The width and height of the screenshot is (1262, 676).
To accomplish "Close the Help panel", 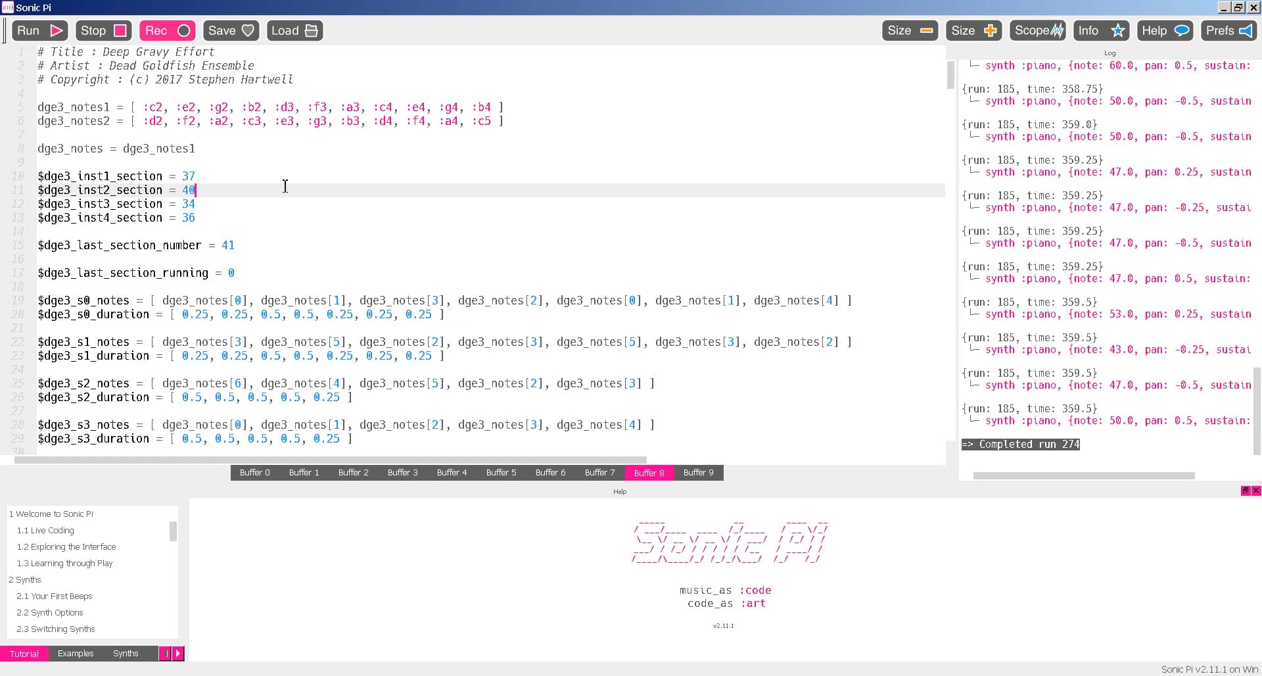I will tap(1256, 491).
